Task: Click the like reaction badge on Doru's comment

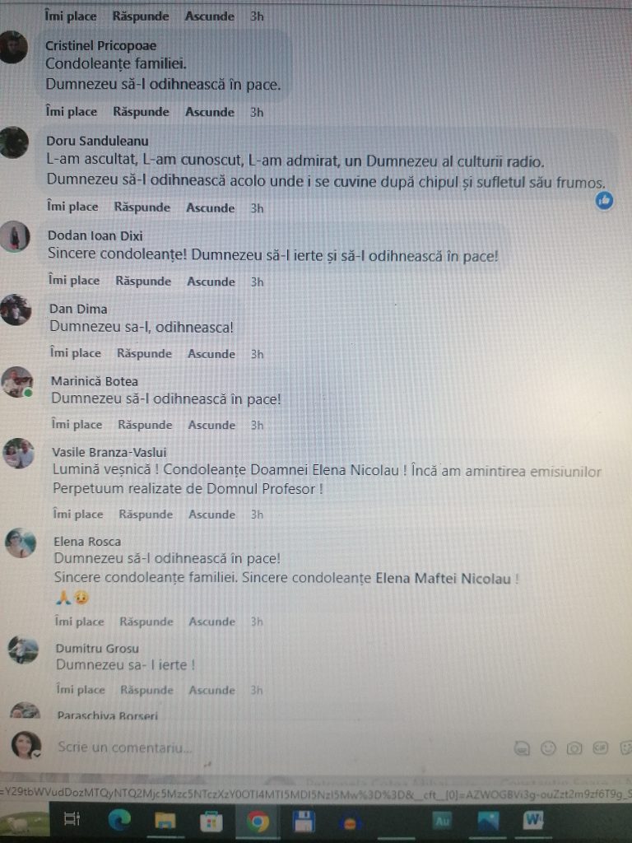Action: pyautogui.click(x=605, y=201)
